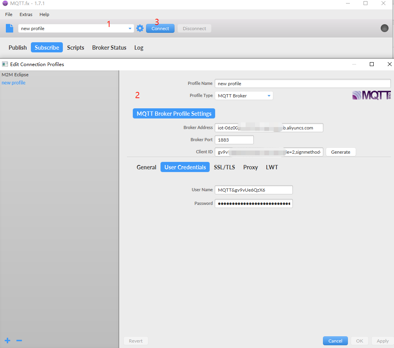Click the MQTT Broker profile type value
The height and width of the screenshot is (348, 394).
click(232, 96)
